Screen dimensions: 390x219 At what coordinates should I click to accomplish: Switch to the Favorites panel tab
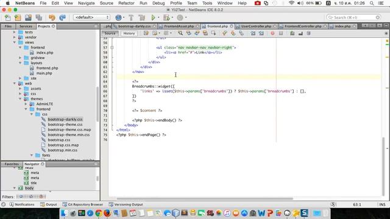pos(12,164)
